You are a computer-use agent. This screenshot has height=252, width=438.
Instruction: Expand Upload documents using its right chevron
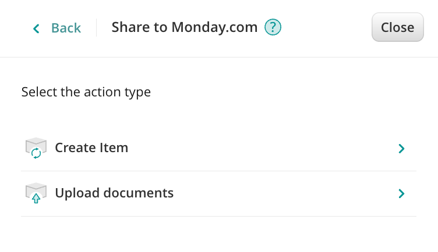coord(401,193)
